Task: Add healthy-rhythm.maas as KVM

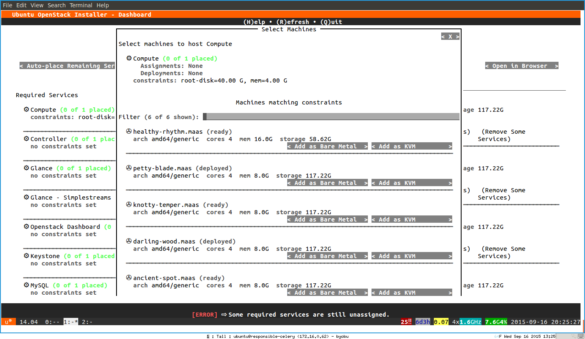Action: (x=412, y=146)
